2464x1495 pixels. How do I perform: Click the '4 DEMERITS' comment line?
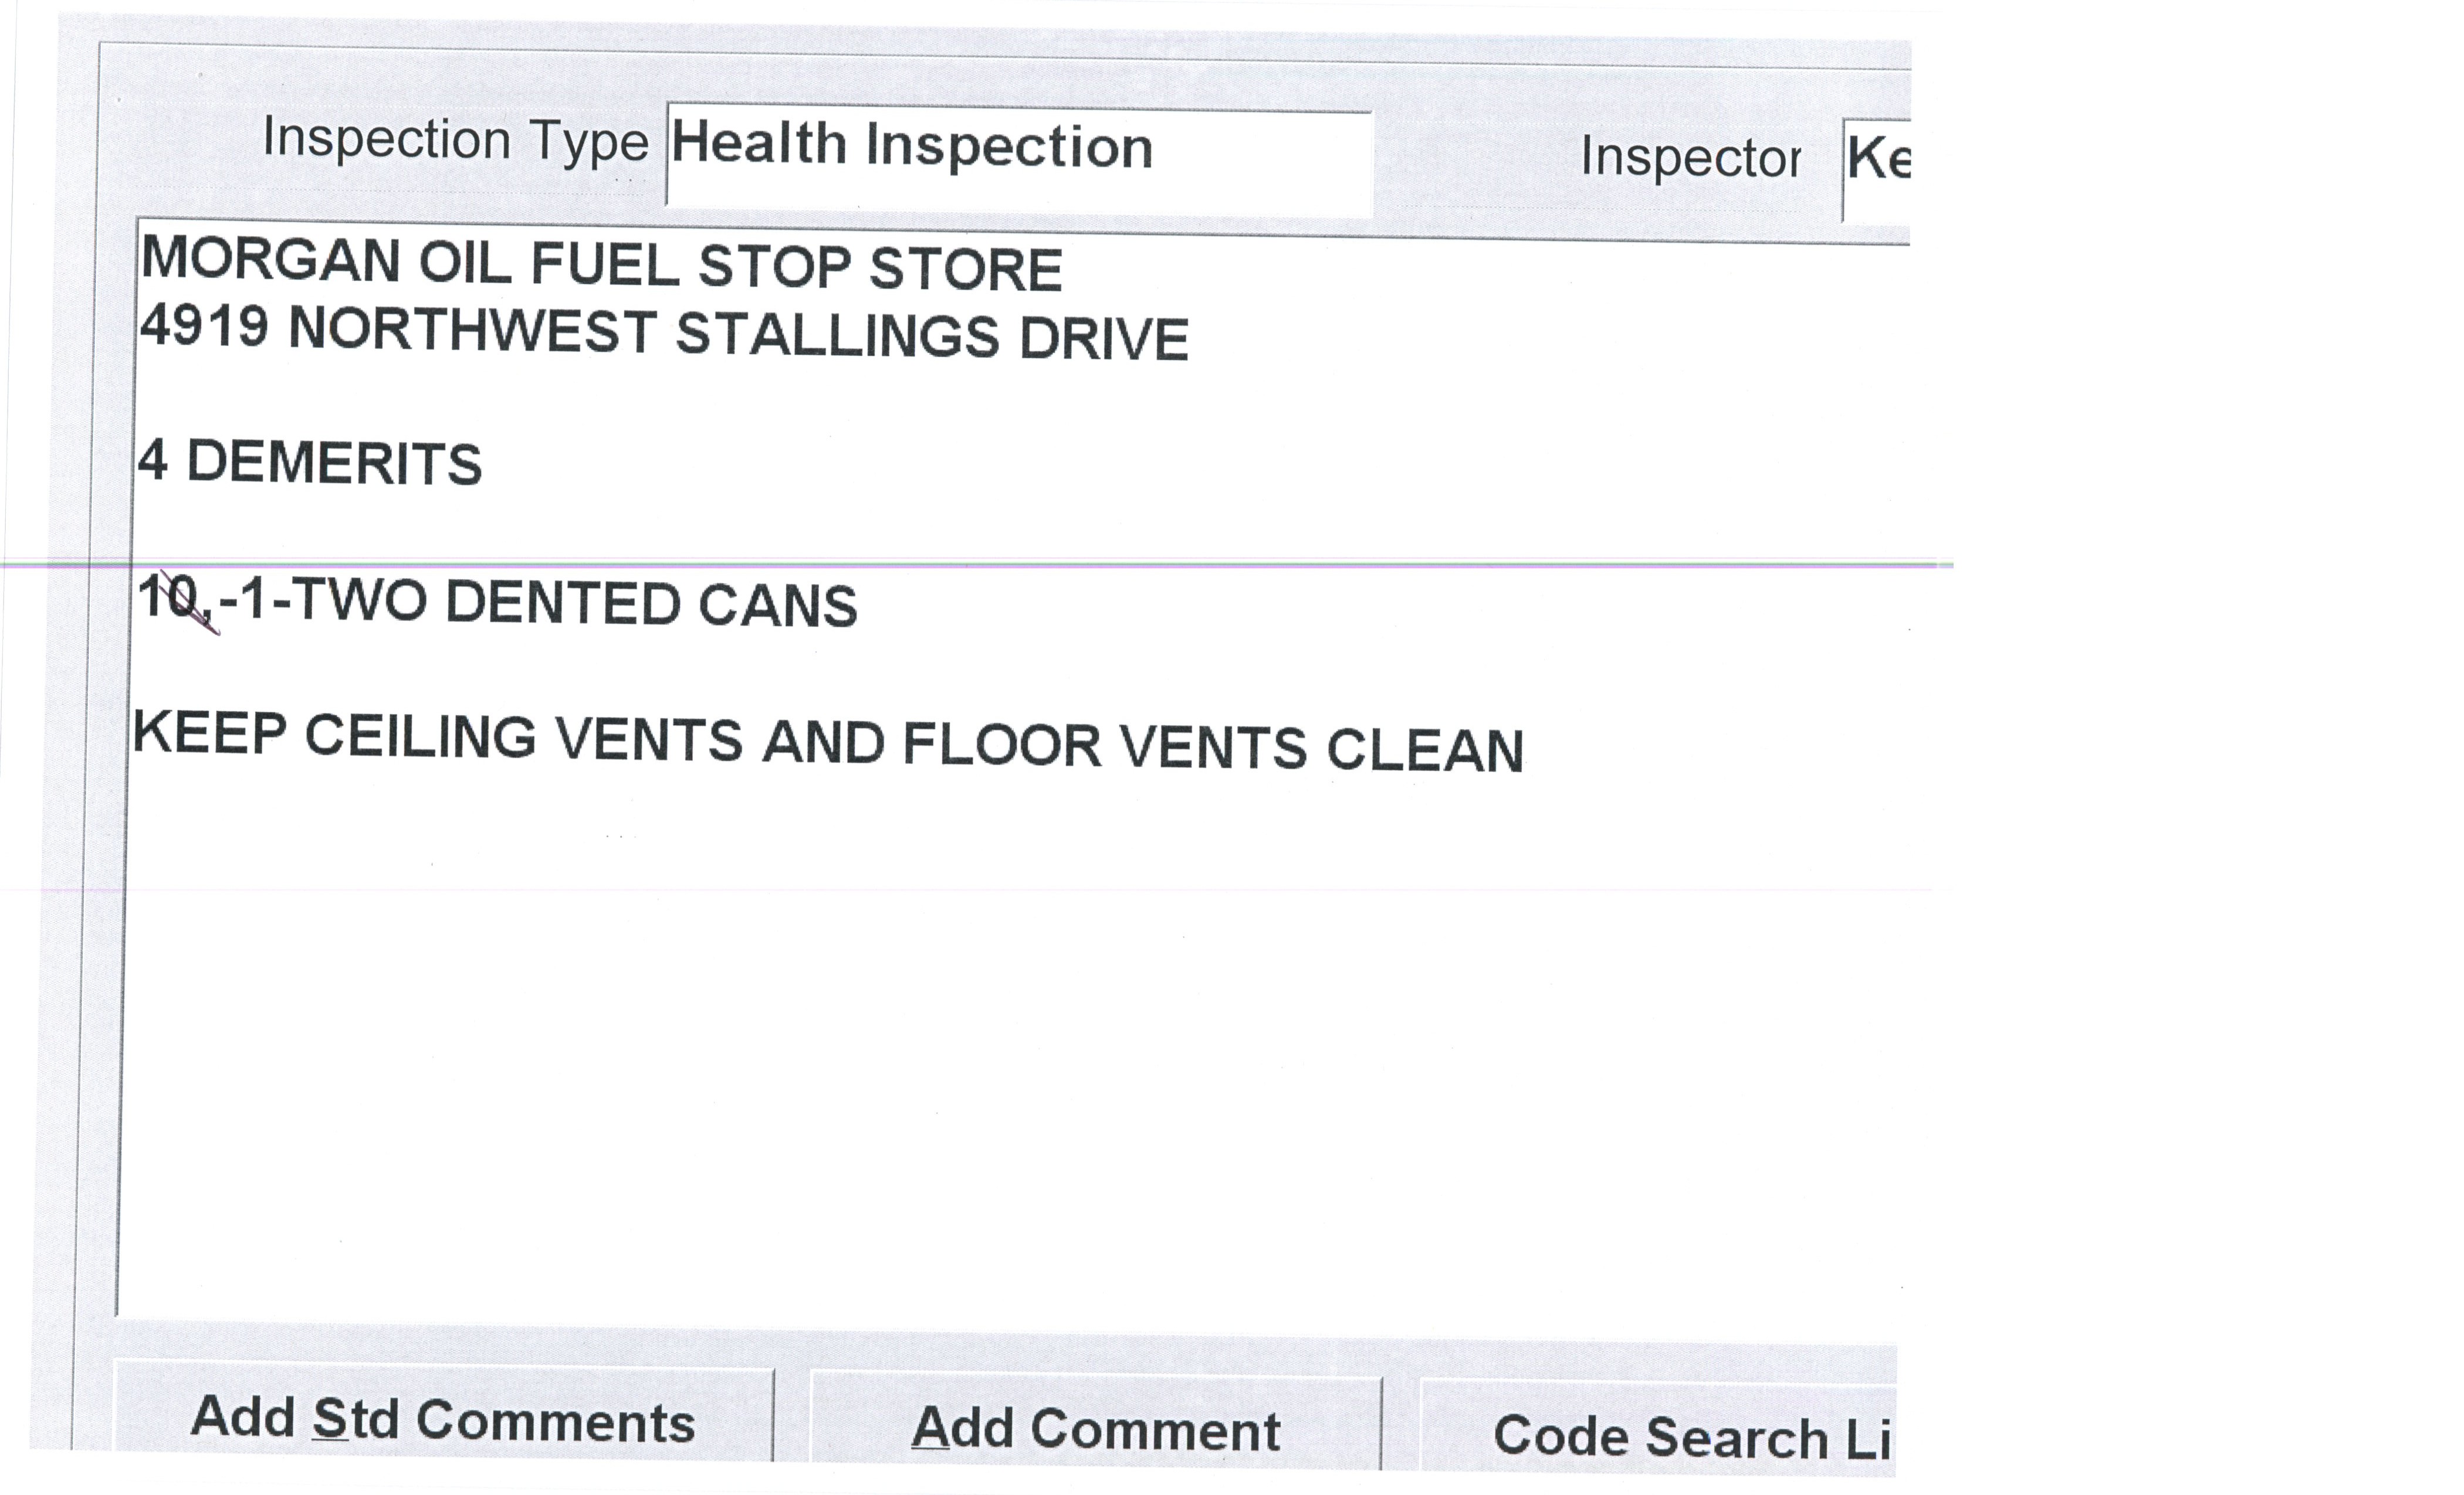click(x=310, y=464)
